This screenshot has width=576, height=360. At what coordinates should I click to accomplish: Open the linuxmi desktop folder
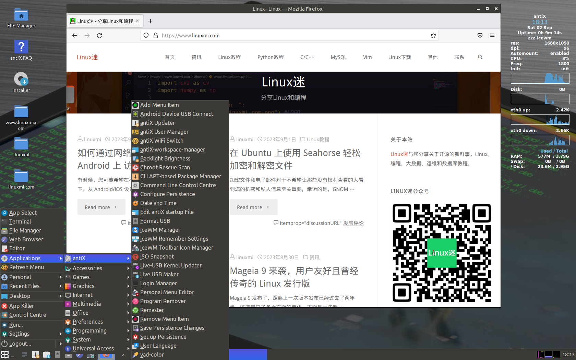(21, 147)
